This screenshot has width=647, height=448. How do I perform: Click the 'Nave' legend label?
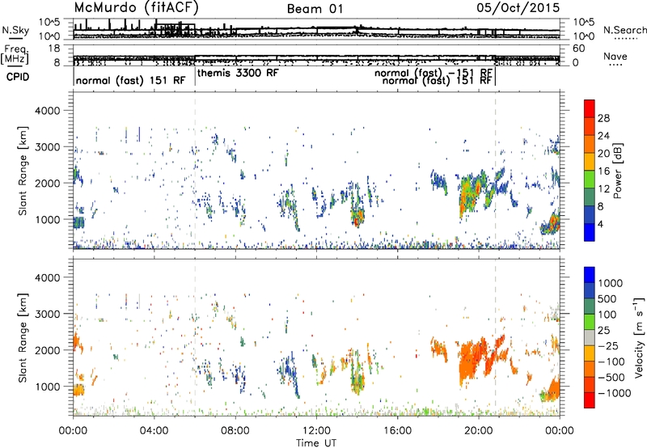pos(615,57)
